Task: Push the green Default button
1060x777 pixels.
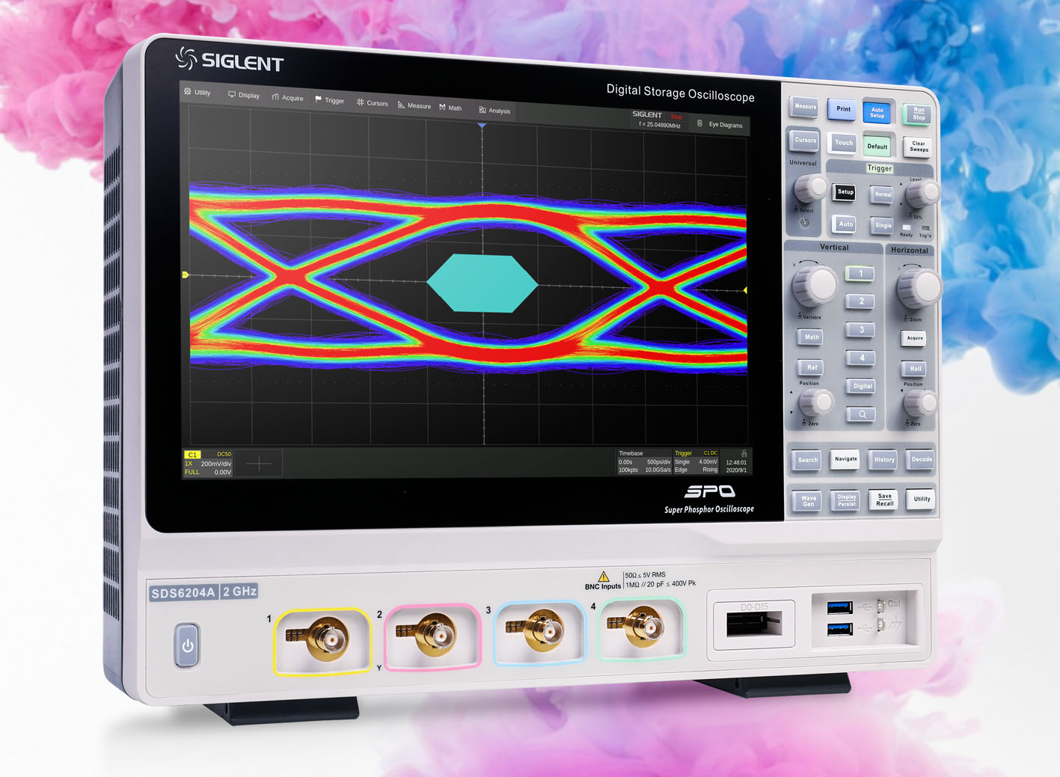Action: 877,147
